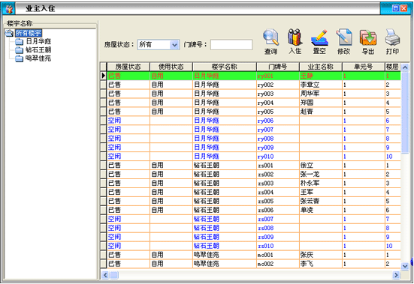Click 空闲 status in ry006 row

(114, 121)
